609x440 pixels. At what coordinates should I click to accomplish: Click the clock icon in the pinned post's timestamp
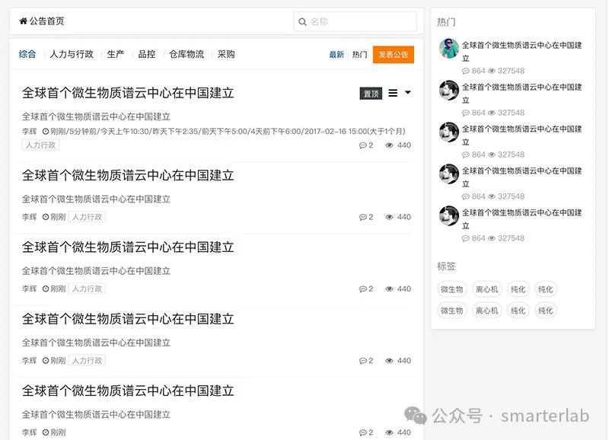click(46, 131)
